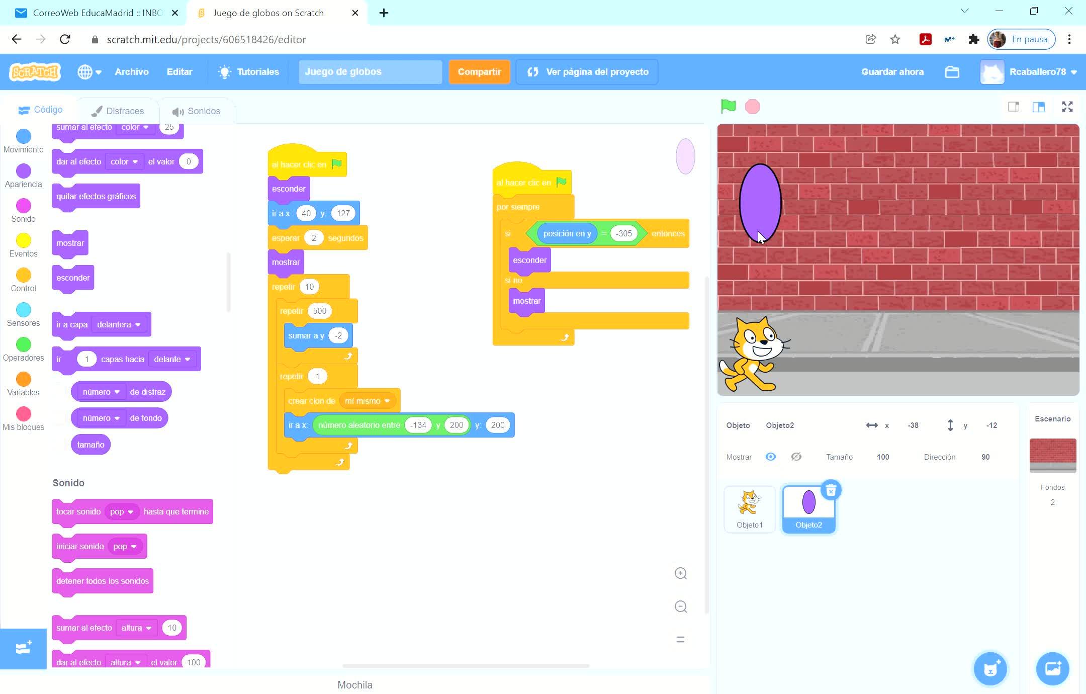The image size is (1086, 694).
Task: Open the My Stuff folder icon
Action: tap(952, 72)
